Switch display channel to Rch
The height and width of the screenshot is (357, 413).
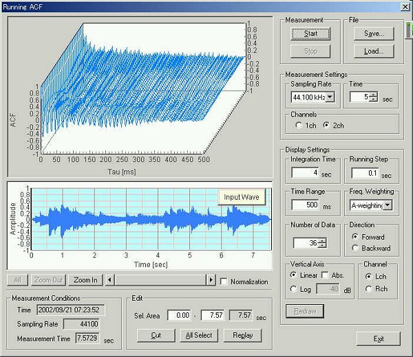click(x=368, y=289)
